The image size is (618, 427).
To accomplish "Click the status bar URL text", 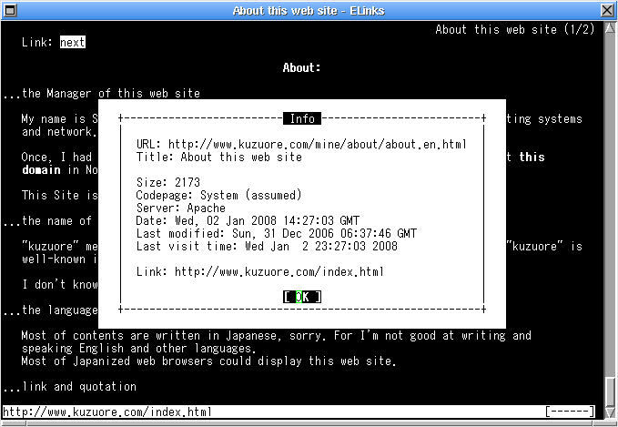I will click(x=107, y=412).
